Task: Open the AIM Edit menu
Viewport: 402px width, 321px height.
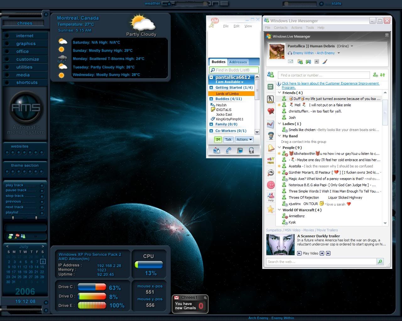Action: pos(236,26)
